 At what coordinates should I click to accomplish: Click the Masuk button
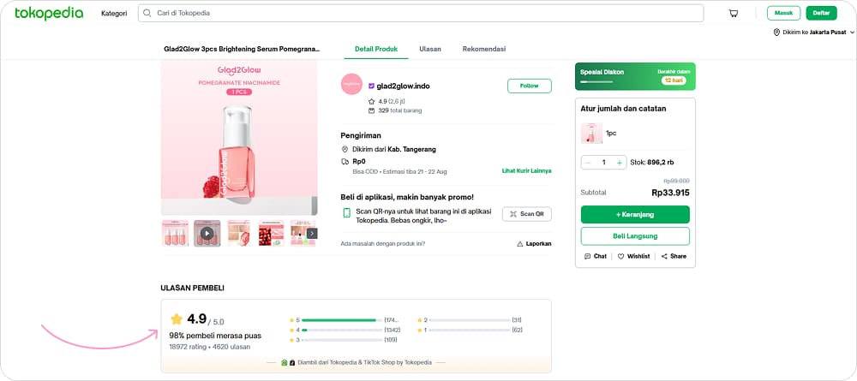[x=783, y=13]
